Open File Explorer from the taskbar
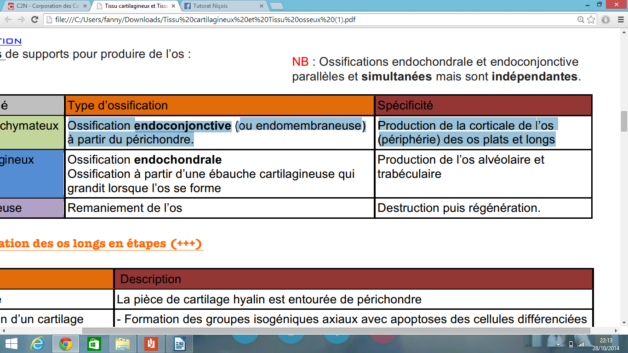628x353 pixels. click(x=123, y=344)
